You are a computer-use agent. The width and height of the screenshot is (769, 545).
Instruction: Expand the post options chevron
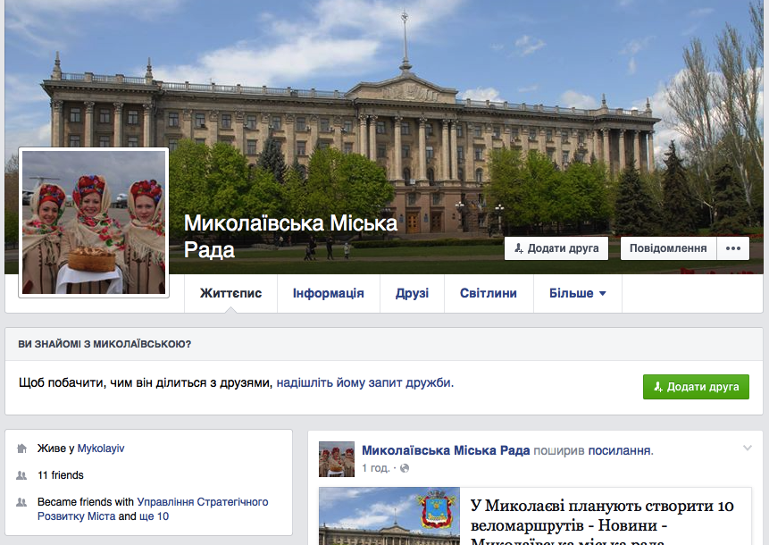(x=747, y=449)
